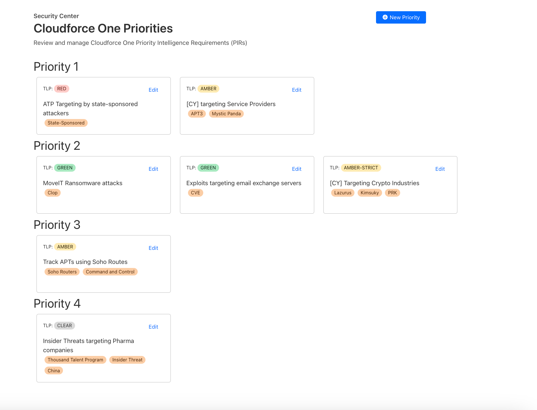
Task: Select the Command and Control tag
Action: [x=110, y=272]
